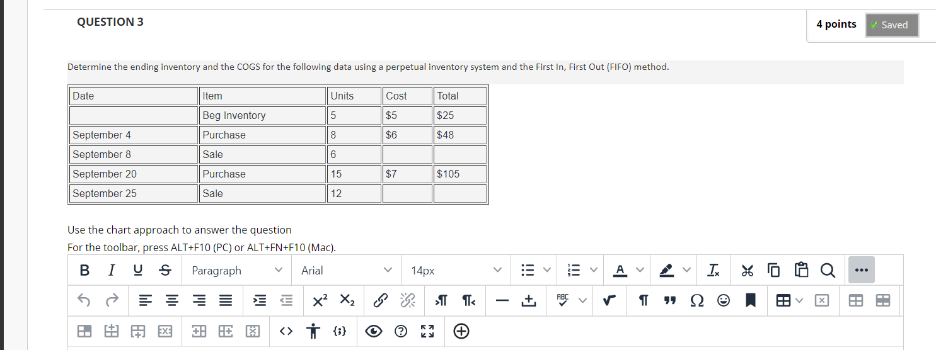Run the accessibility checker
Image resolution: width=936 pixels, height=350 pixels.
(313, 330)
